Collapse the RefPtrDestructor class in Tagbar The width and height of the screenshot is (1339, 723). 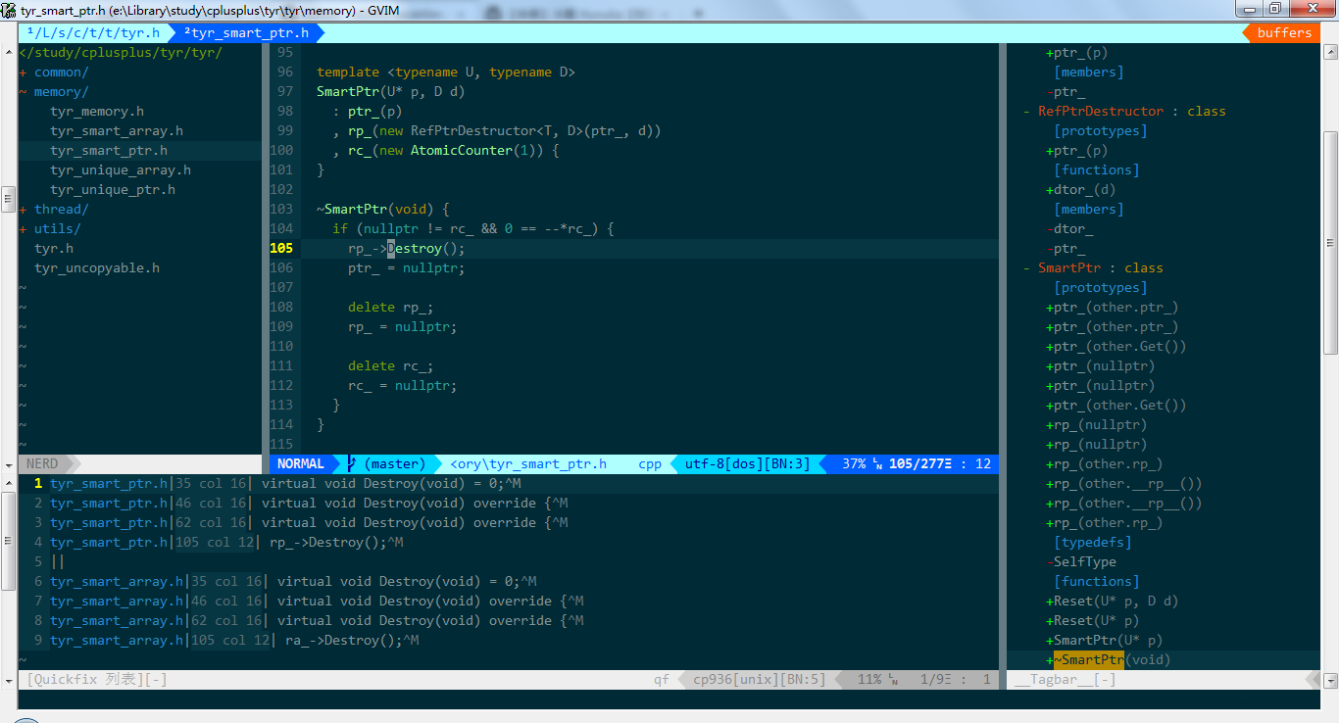tap(1027, 111)
